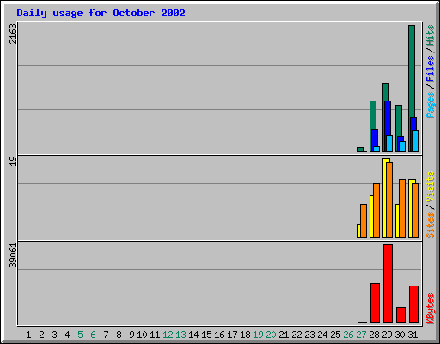Click the green day 6 axis label
The image size is (440, 344).
pyautogui.click(x=93, y=335)
